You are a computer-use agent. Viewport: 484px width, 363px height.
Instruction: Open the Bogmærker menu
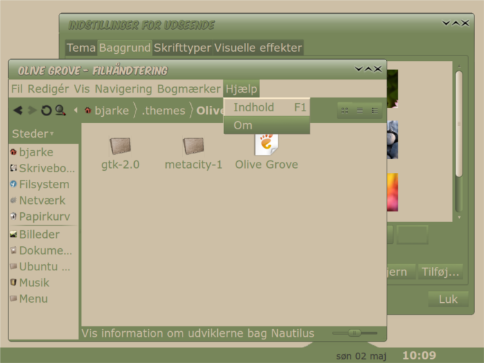tap(189, 89)
